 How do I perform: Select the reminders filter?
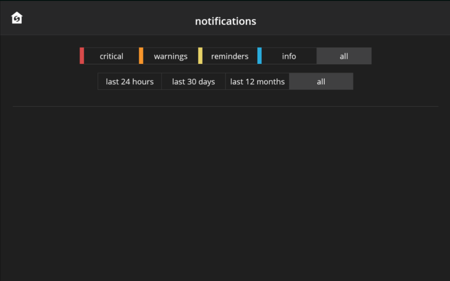point(228,56)
